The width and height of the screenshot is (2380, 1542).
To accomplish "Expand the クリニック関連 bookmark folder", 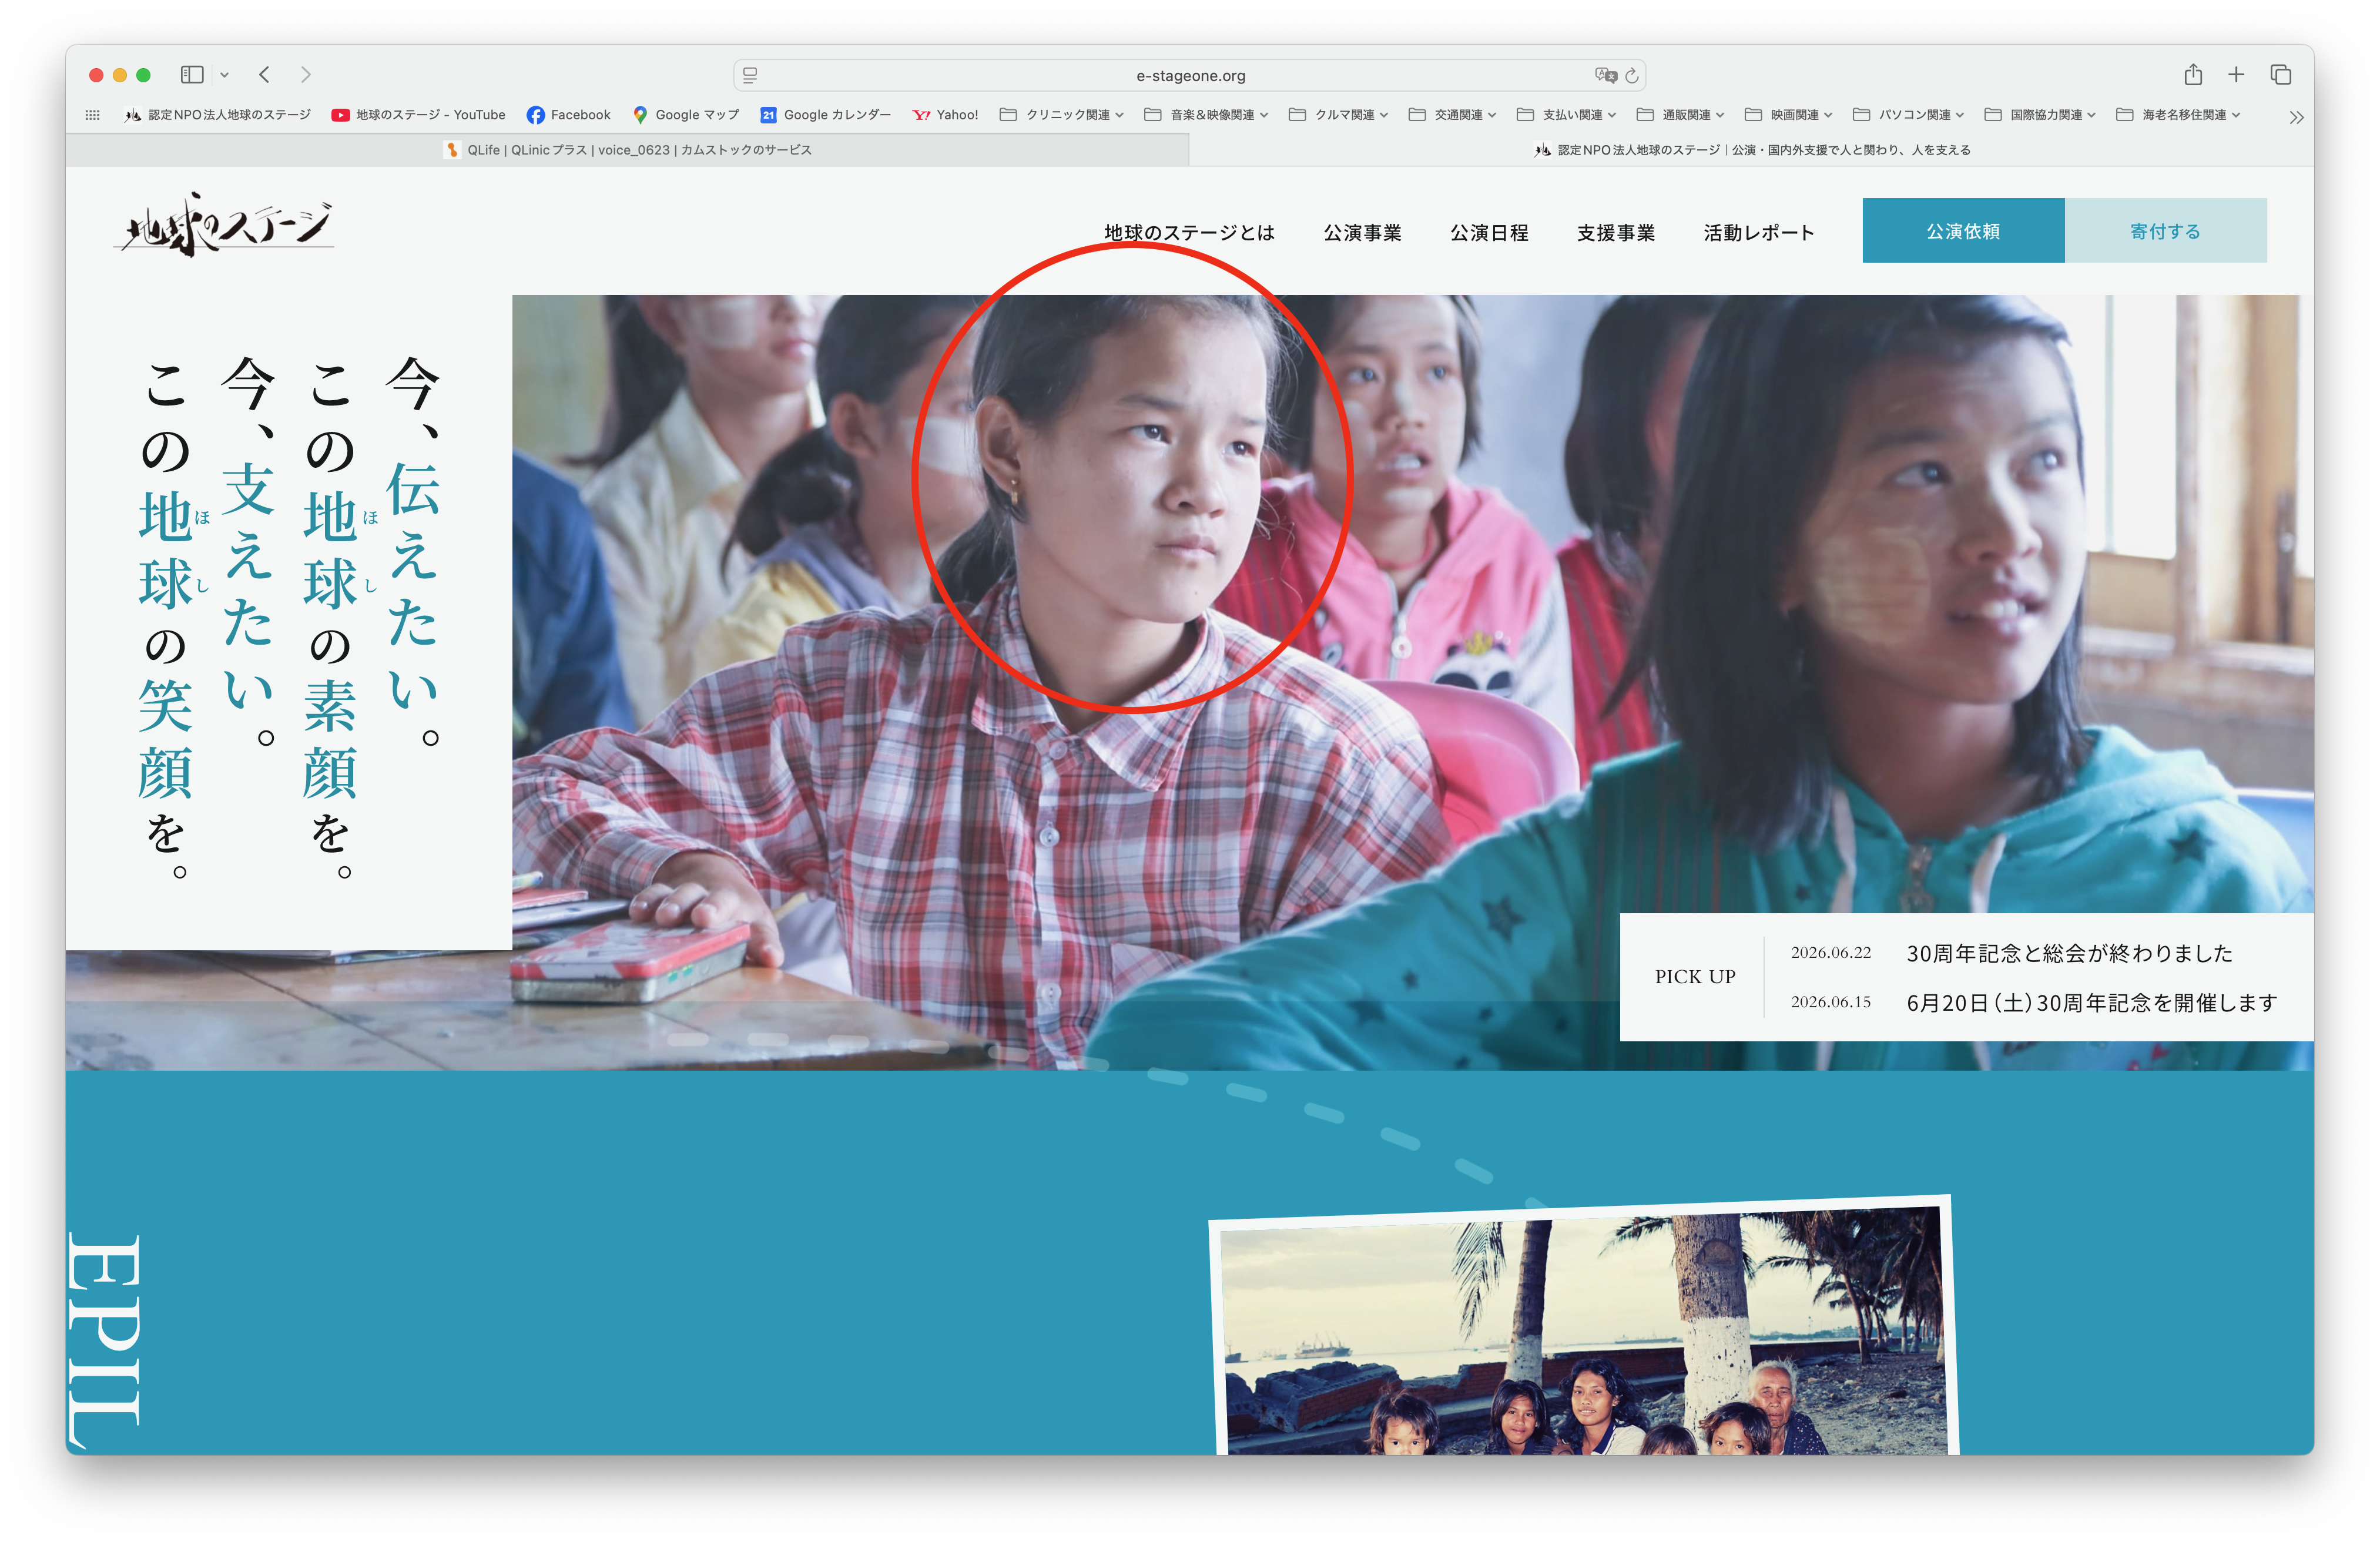I will [x=1062, y=115].
